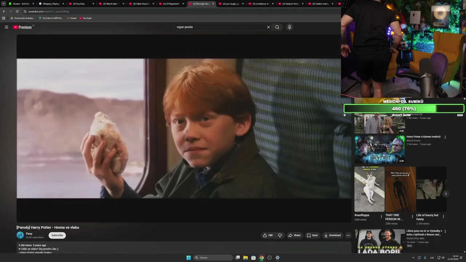Go back in browser history
The width and height of the screenshot is (466, 262).
pyautogui.click(x=4, y=11)
